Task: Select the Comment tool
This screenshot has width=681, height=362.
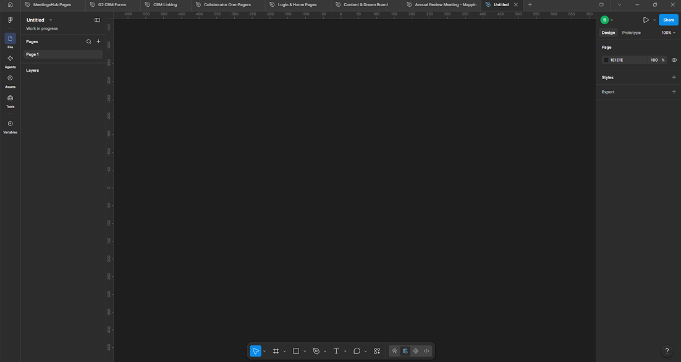Action: (357, 351)
